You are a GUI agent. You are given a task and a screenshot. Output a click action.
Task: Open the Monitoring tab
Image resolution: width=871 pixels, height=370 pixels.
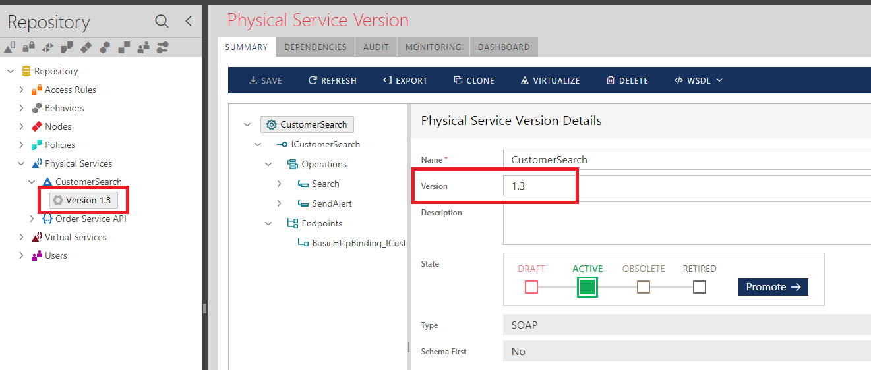[433, 47]
